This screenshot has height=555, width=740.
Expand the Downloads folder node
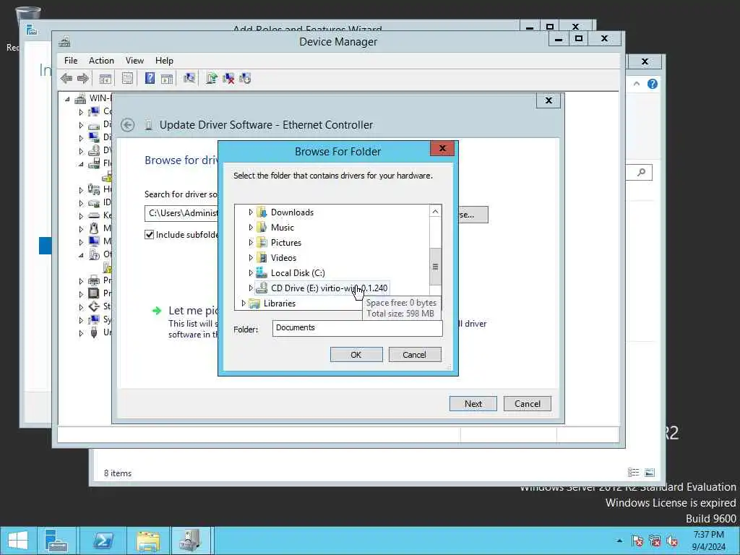[x=251, y=212]
